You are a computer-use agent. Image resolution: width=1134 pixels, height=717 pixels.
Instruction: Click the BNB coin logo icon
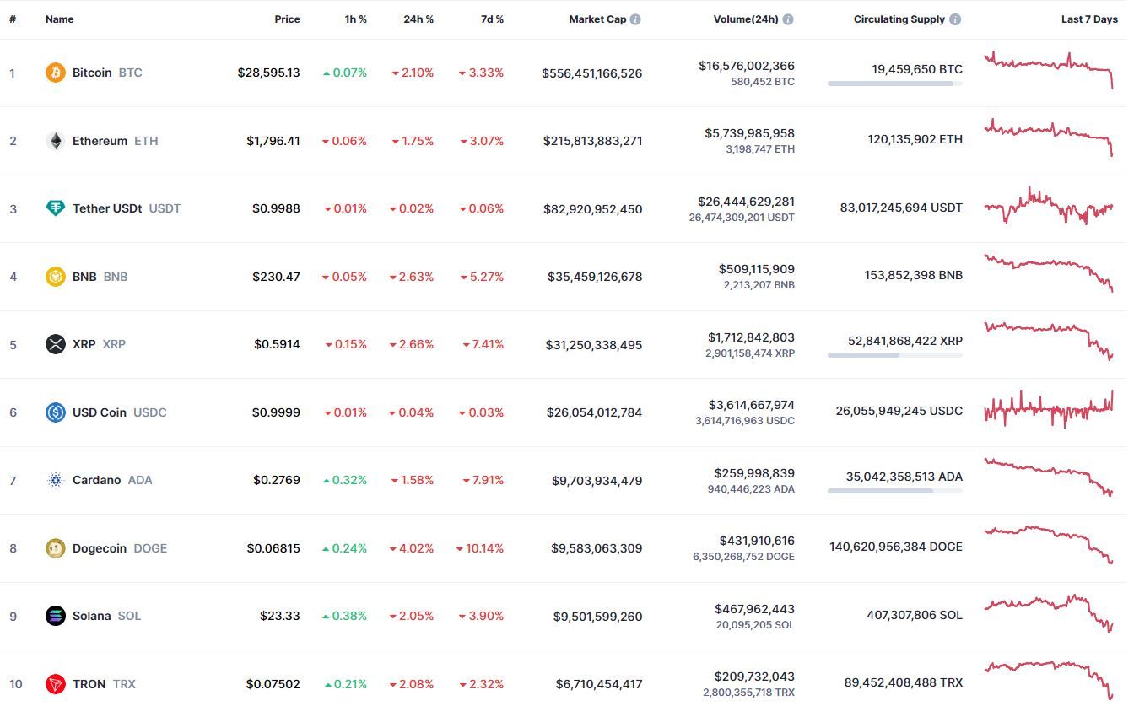55,277
